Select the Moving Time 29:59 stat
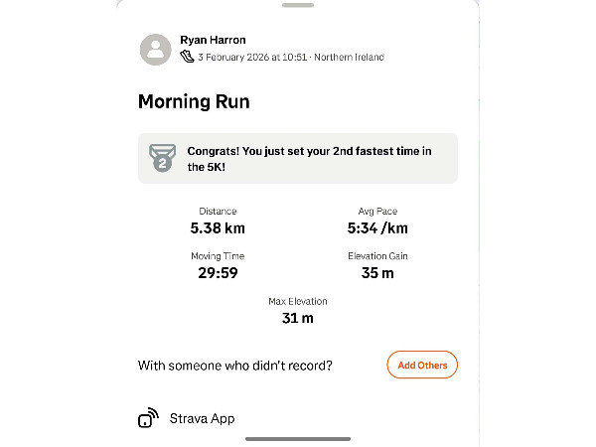596x447 pixels. coord(218,265)
